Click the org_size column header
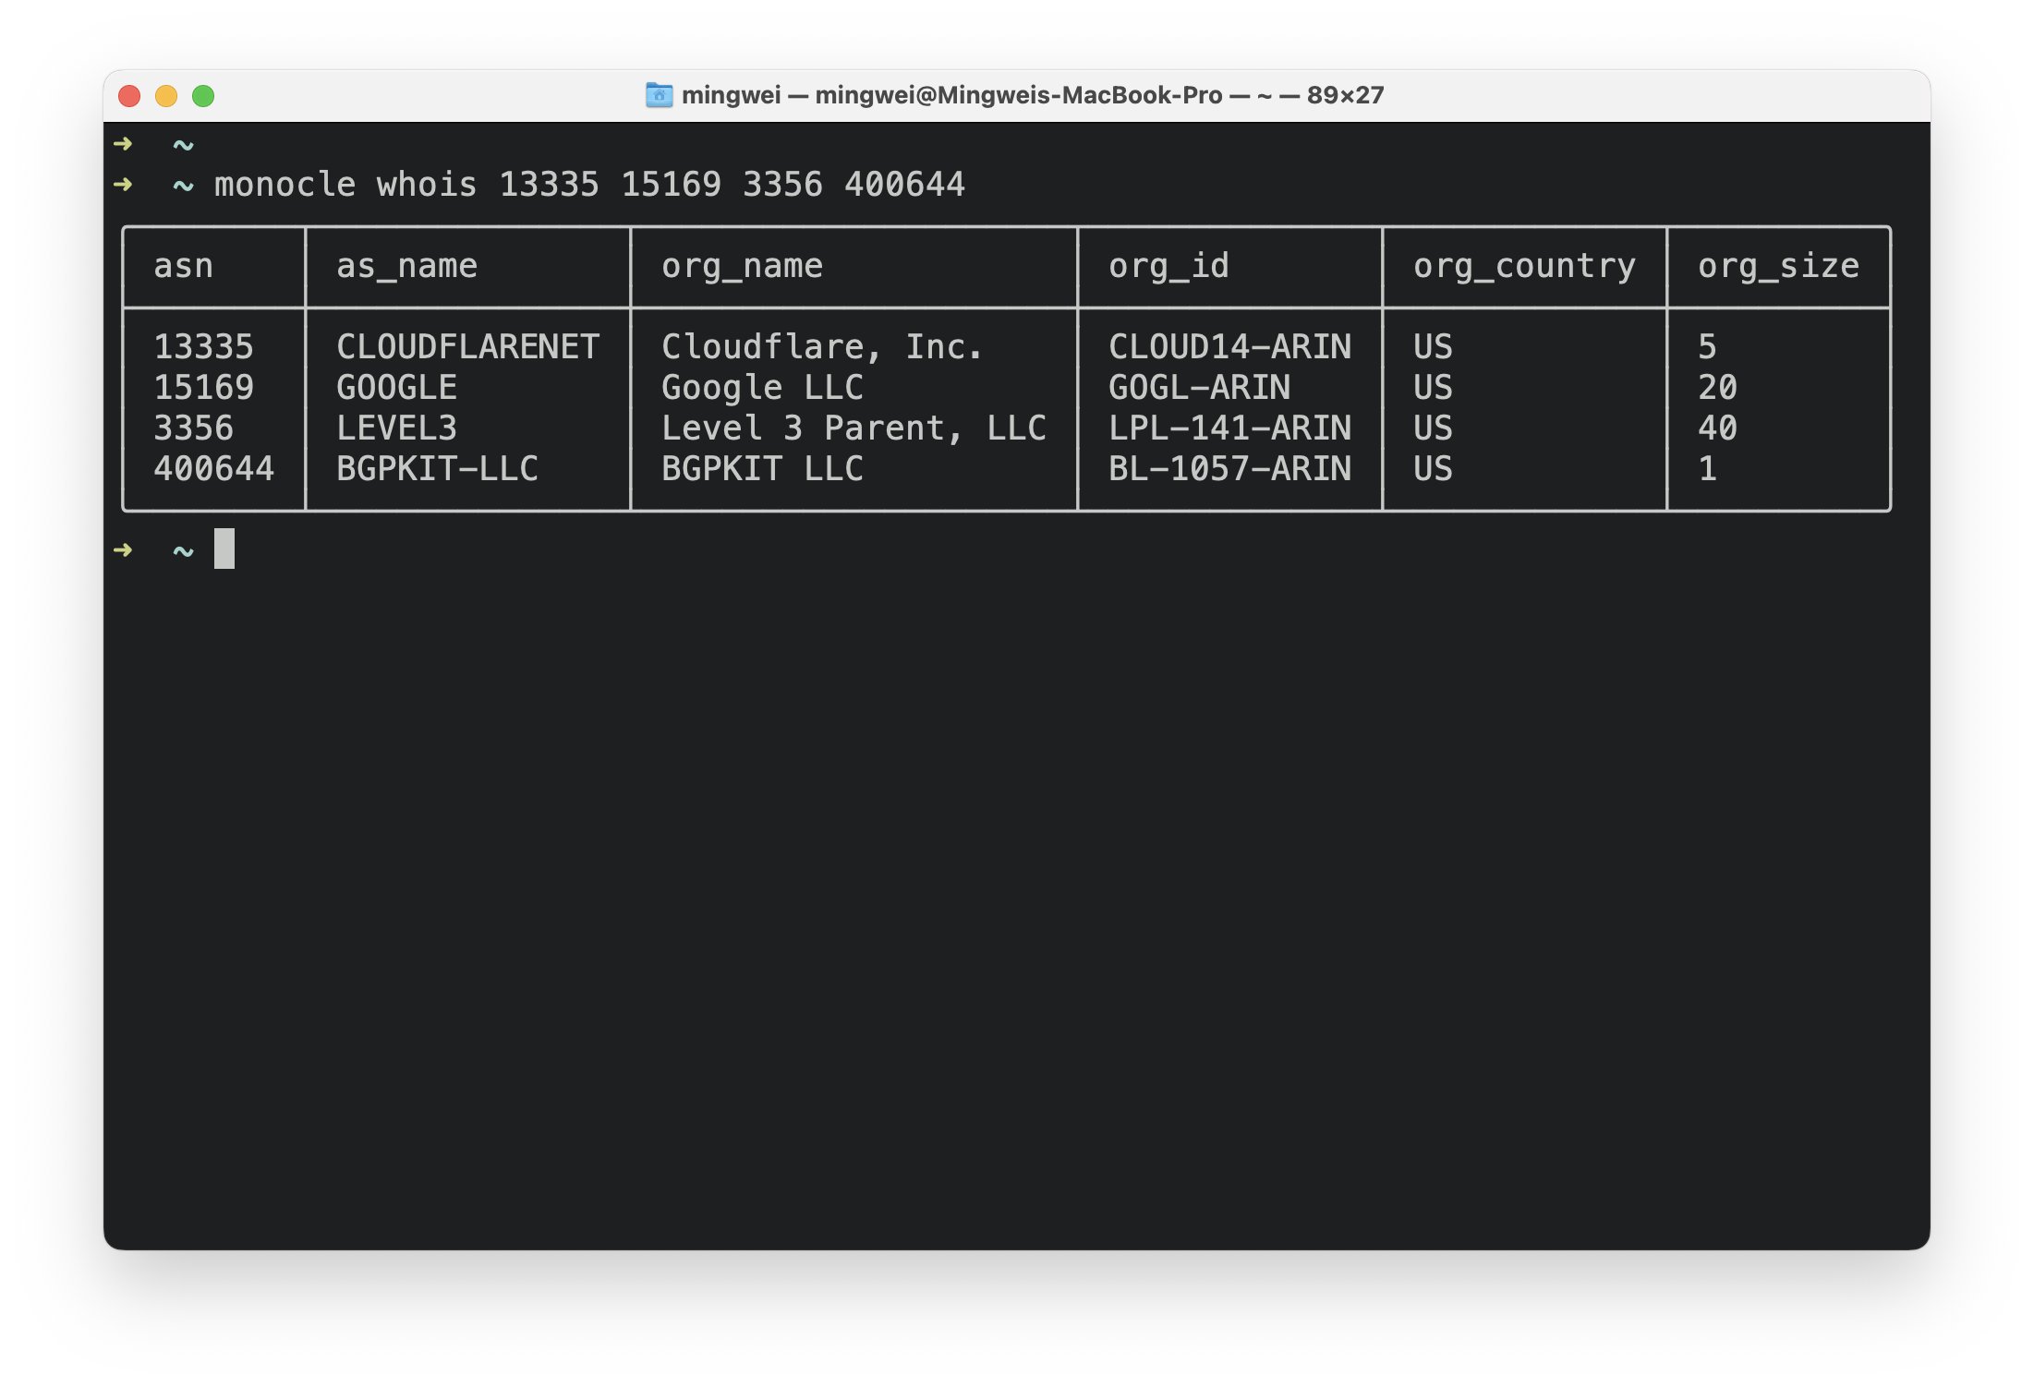The height and width of the screenshot is (1387, 2034). click(1778, 267)
